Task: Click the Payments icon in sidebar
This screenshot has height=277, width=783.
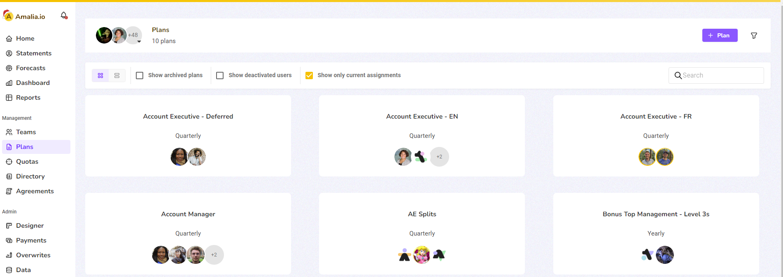Action: pos(9,240)
